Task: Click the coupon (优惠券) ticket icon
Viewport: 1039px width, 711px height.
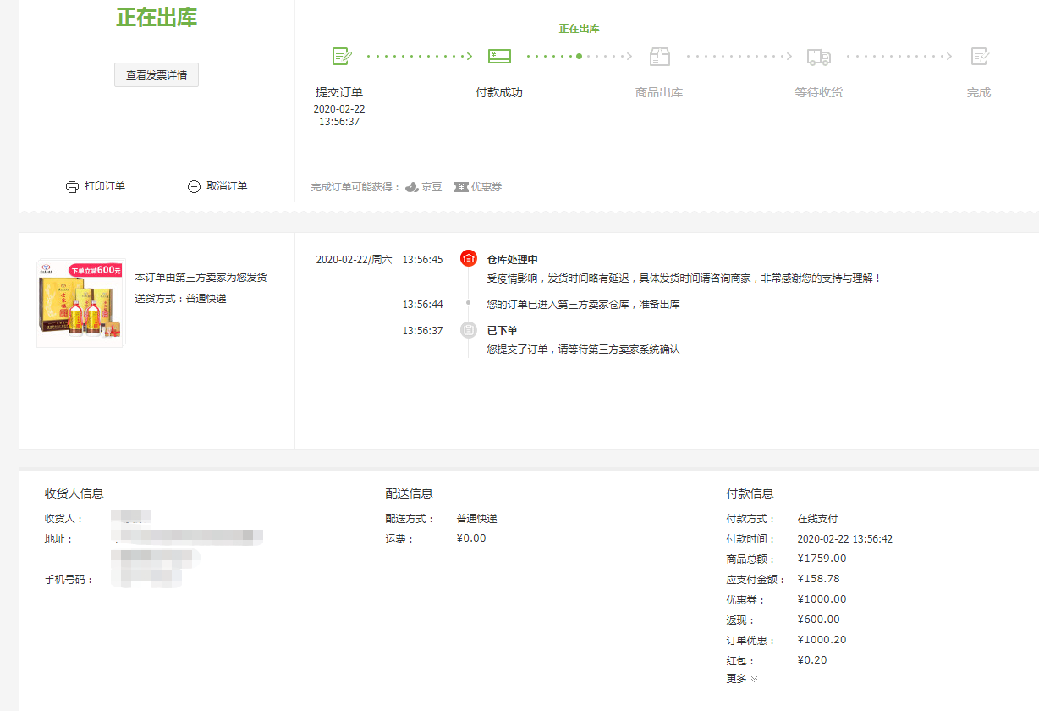Action: tap(461, 187)
